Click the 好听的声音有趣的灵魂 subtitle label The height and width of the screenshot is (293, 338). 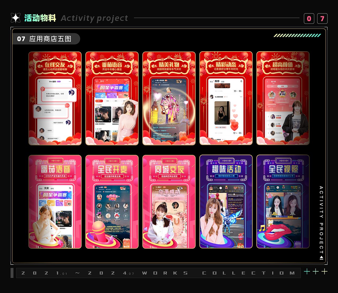pyautogui.click(x=55, y=176)
